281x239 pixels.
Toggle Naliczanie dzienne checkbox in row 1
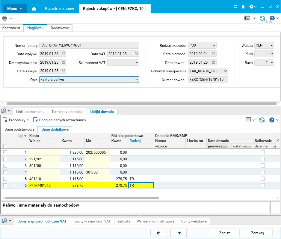[x=263, y=152]
